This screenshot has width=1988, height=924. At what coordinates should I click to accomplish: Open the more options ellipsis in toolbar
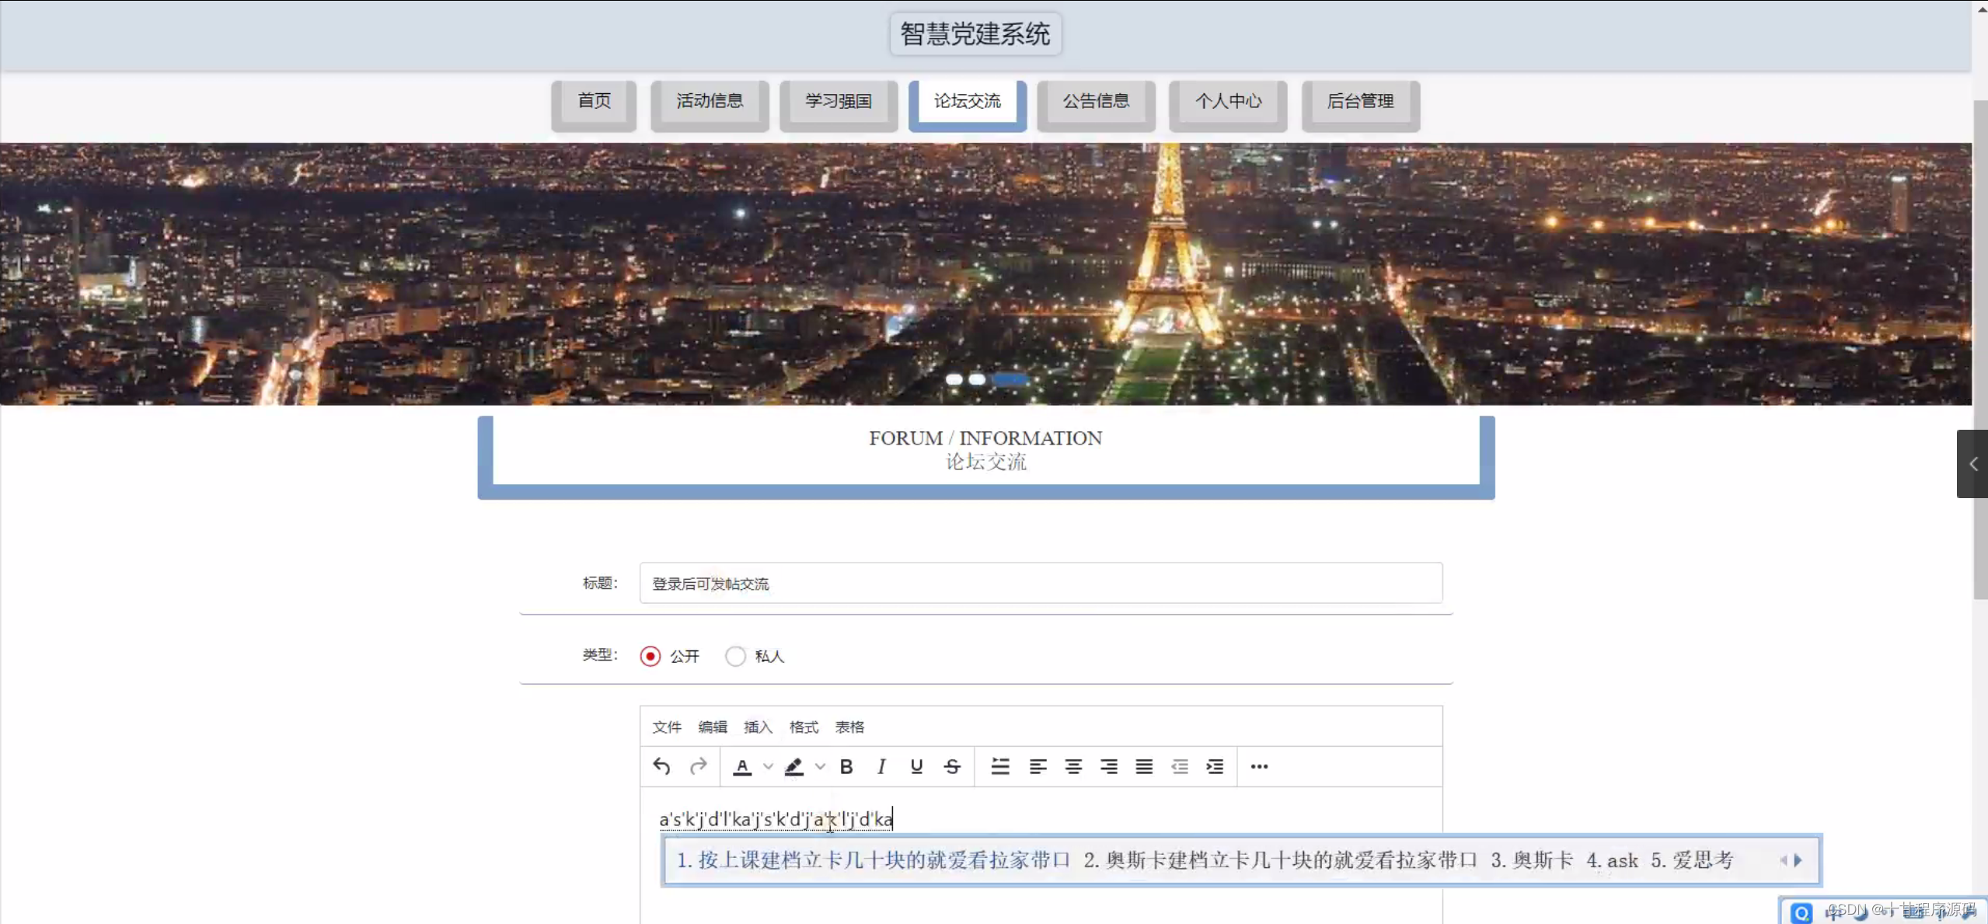1259,766
